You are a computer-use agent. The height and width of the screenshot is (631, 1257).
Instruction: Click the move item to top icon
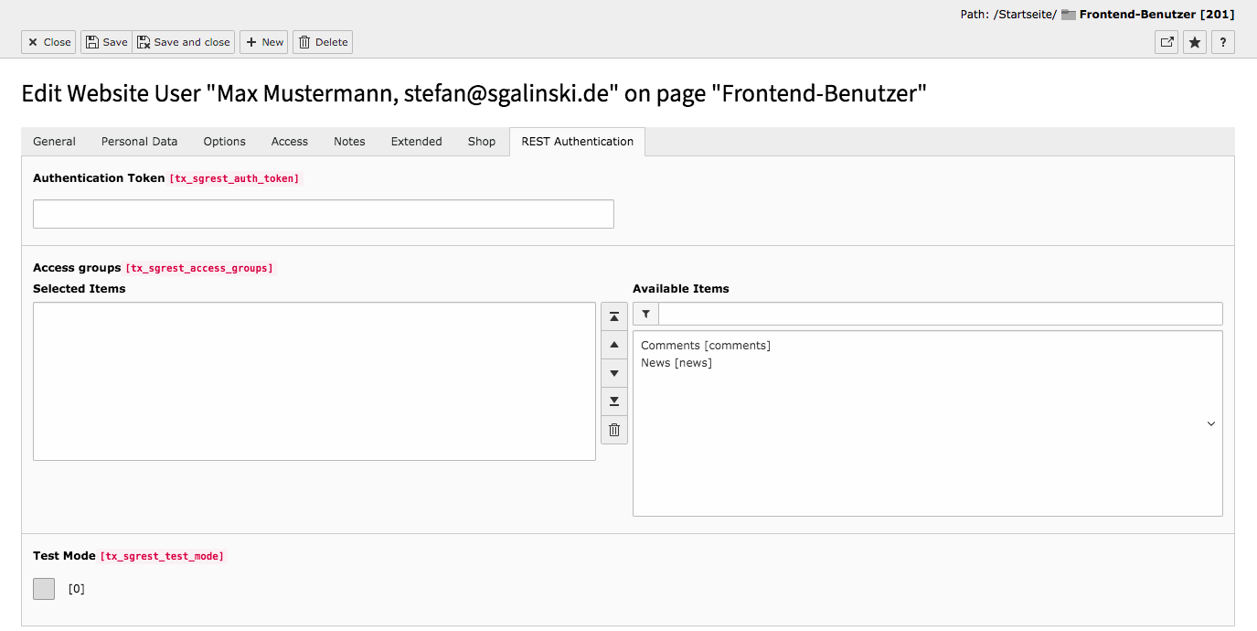click(x=613, y=316)
